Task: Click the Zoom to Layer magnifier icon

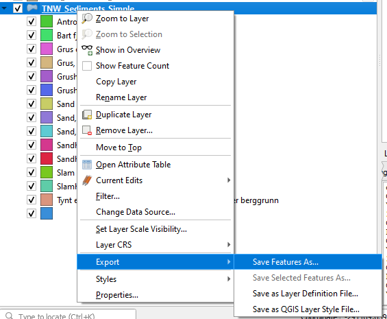Action: 87,19
